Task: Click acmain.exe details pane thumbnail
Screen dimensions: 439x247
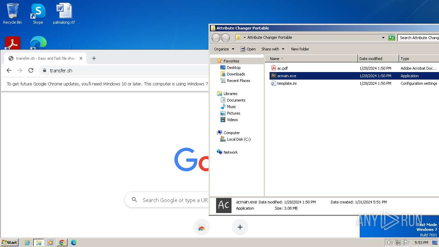Action: [x=224, y=205]
